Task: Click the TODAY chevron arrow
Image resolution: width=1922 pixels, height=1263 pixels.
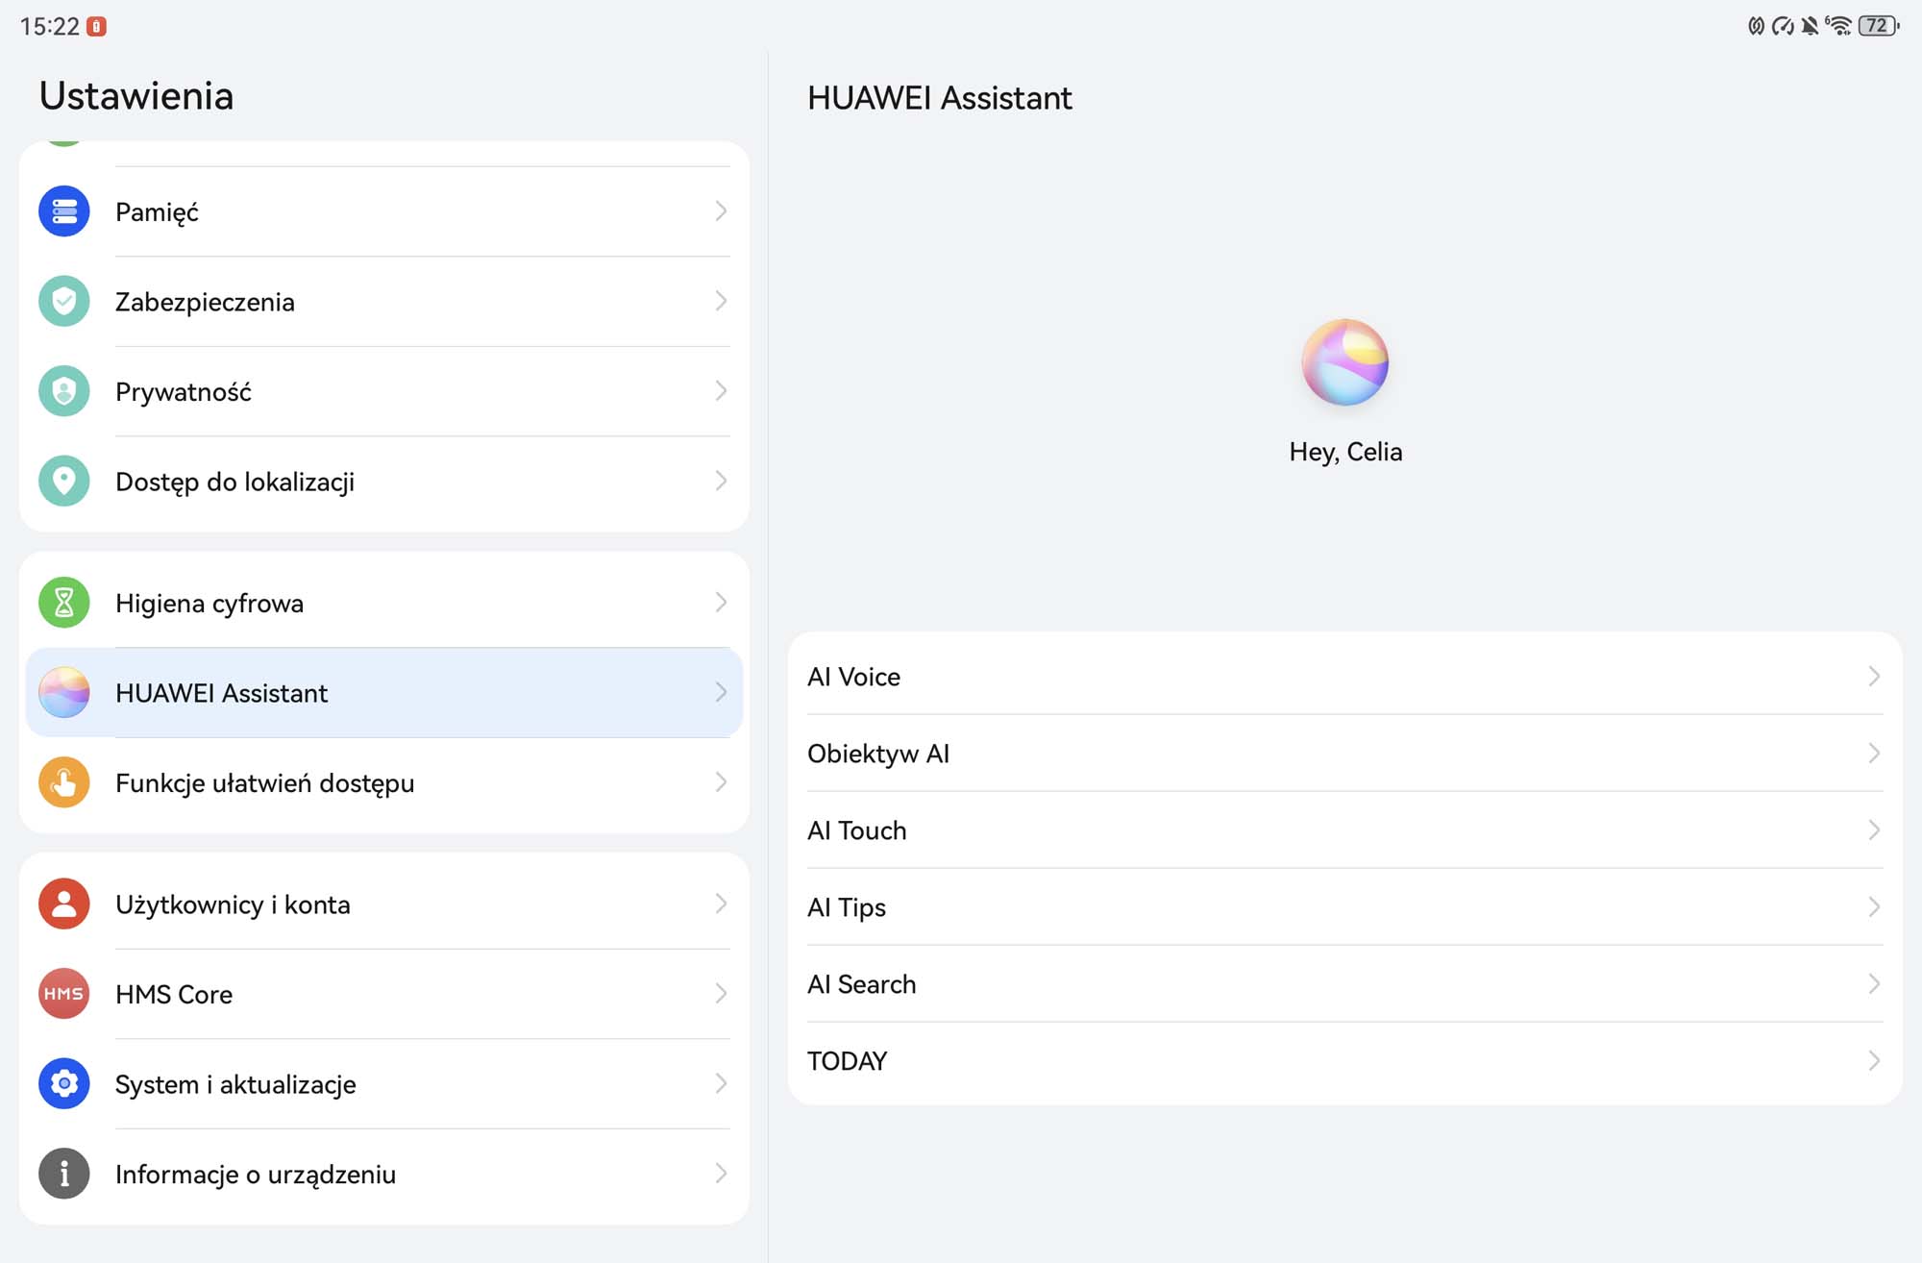Action: coord(1874,1061)
